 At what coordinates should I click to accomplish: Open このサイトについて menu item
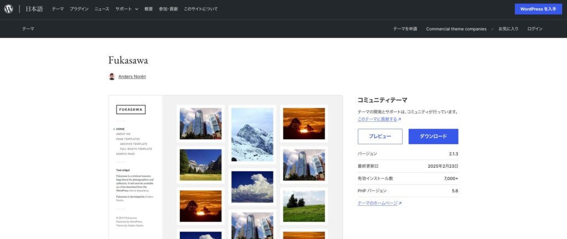[200, 9]
